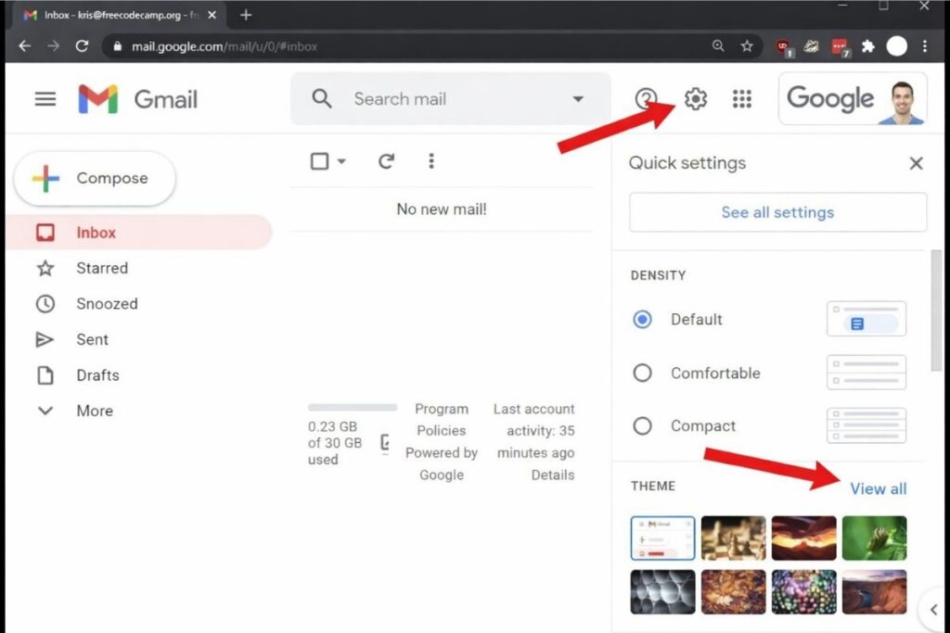Click the storage usage progress bar

(x=352, y=407)
